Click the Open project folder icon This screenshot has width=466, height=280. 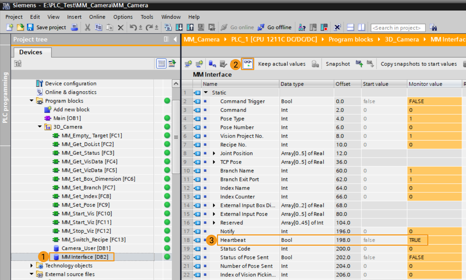pyautogui.click(x=20, y=27)
